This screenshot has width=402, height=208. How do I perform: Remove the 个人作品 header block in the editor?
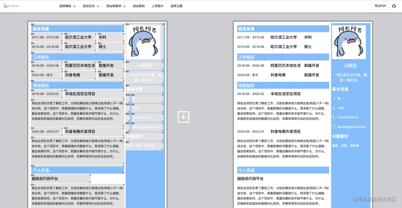click(124, 166)
